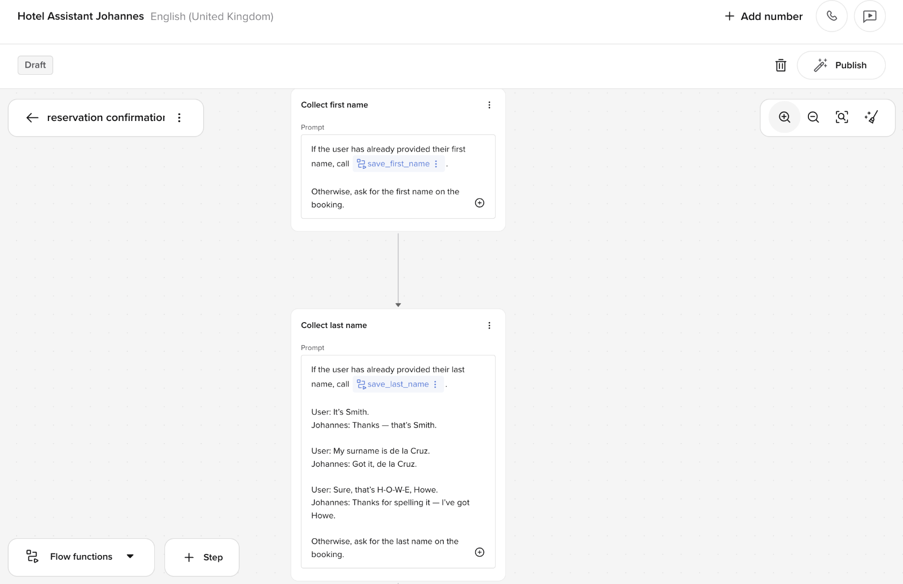
Task: Click the Collect first name title
Action: coord(334,105)
